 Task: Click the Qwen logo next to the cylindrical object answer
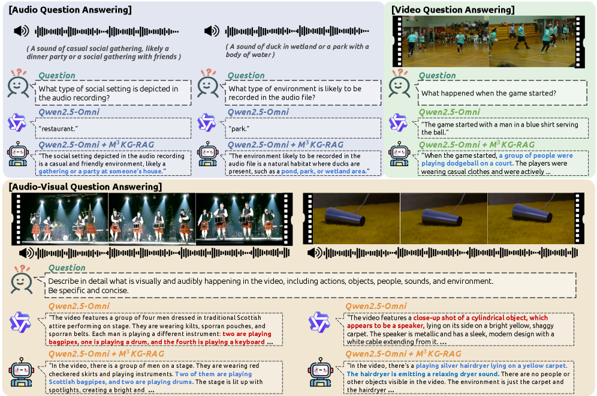(x=319, y=322)
